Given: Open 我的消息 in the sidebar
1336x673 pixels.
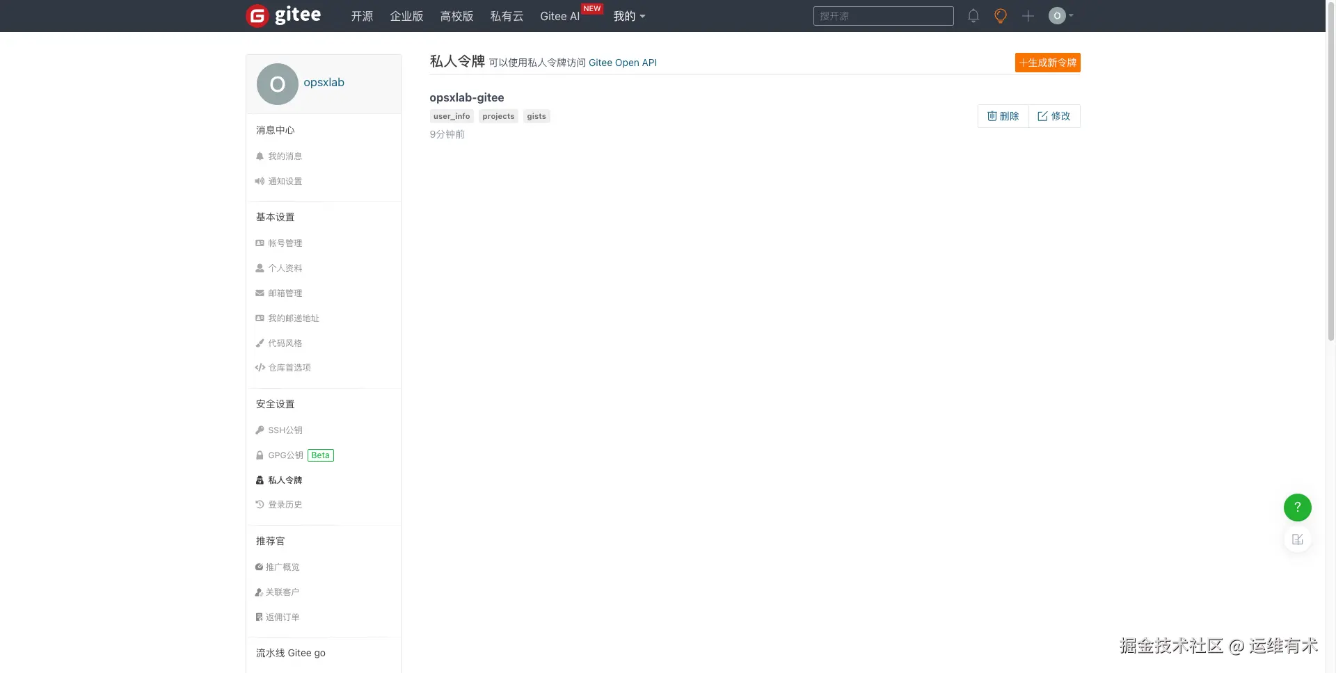Looking at the screenshot, I should pos(285,156).
